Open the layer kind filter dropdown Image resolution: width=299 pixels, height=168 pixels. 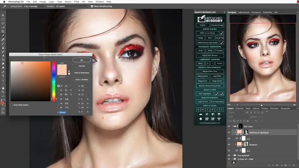coord(236,112)
